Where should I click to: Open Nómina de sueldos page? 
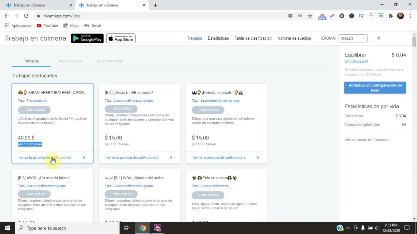point(294,38)
